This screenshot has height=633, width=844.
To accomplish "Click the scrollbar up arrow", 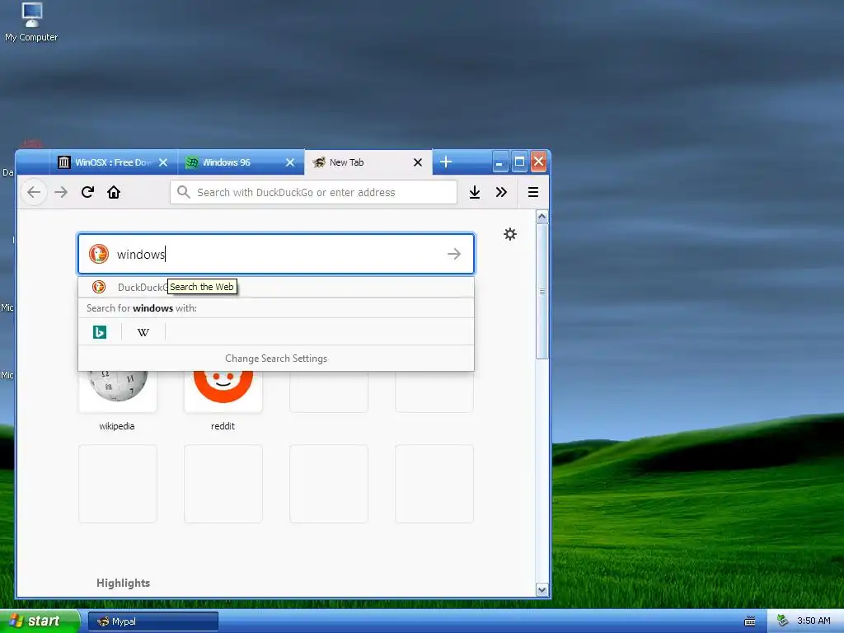I will pyautogui.click(x=542, y=217).
